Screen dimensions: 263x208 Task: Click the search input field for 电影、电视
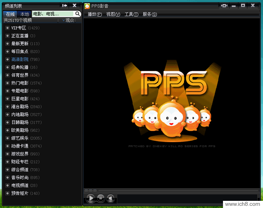pyautogui.click(x=53, y=14)
